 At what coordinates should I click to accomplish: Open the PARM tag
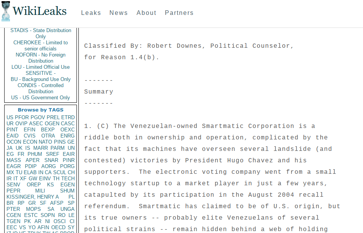[58, 148]
